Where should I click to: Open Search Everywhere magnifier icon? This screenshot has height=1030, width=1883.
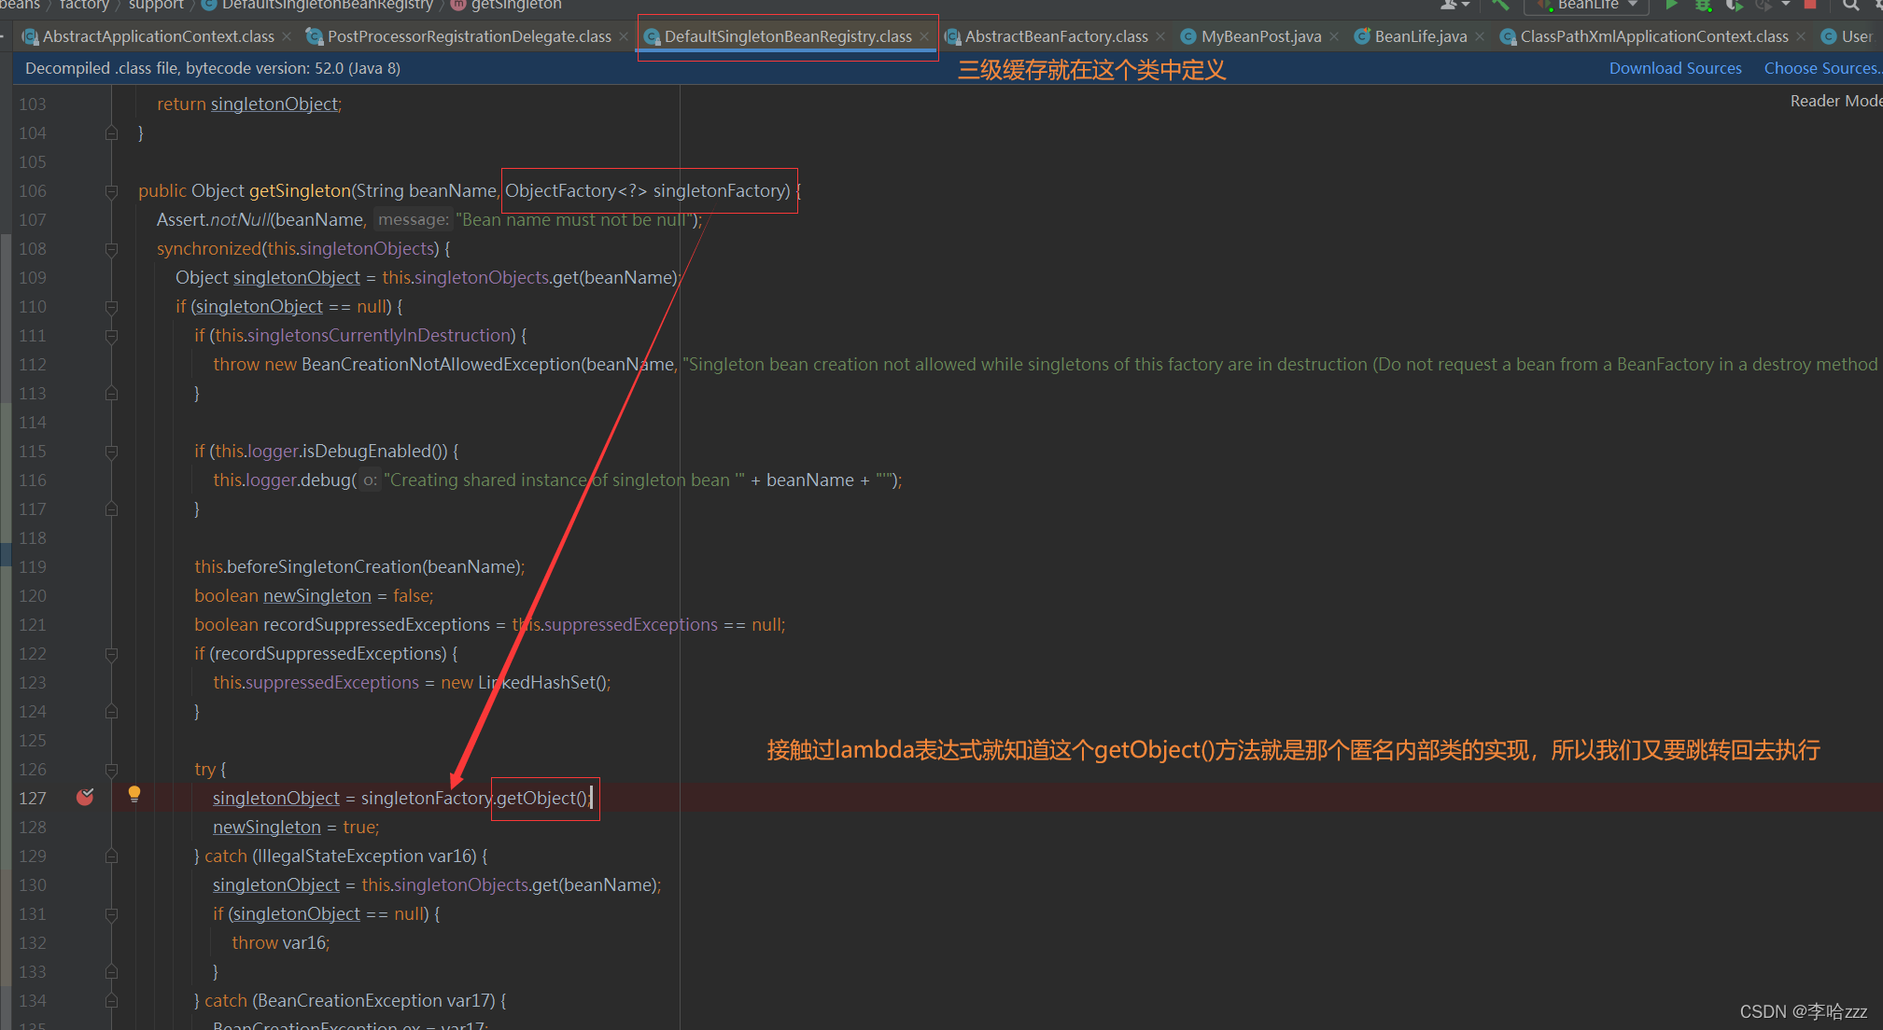(1850, 5)
